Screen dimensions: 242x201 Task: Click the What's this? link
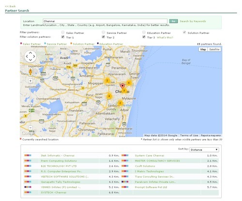pos(165,37)
